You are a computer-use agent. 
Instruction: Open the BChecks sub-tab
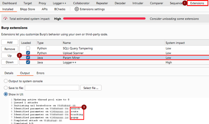[60, 9]
